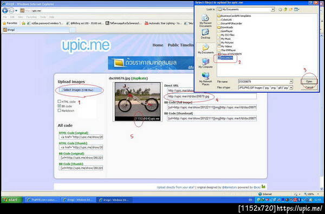
Task: Expand the Files of type dropdown
Action: pos(291,88)
